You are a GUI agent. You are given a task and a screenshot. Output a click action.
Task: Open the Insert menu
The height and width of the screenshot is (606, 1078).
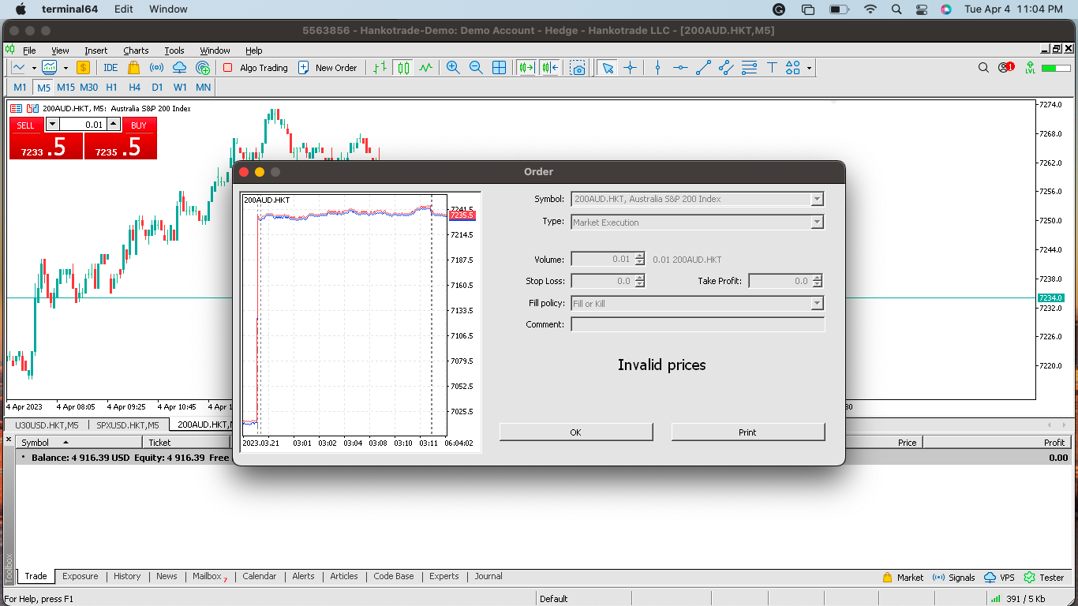click(x=96, y=50)
